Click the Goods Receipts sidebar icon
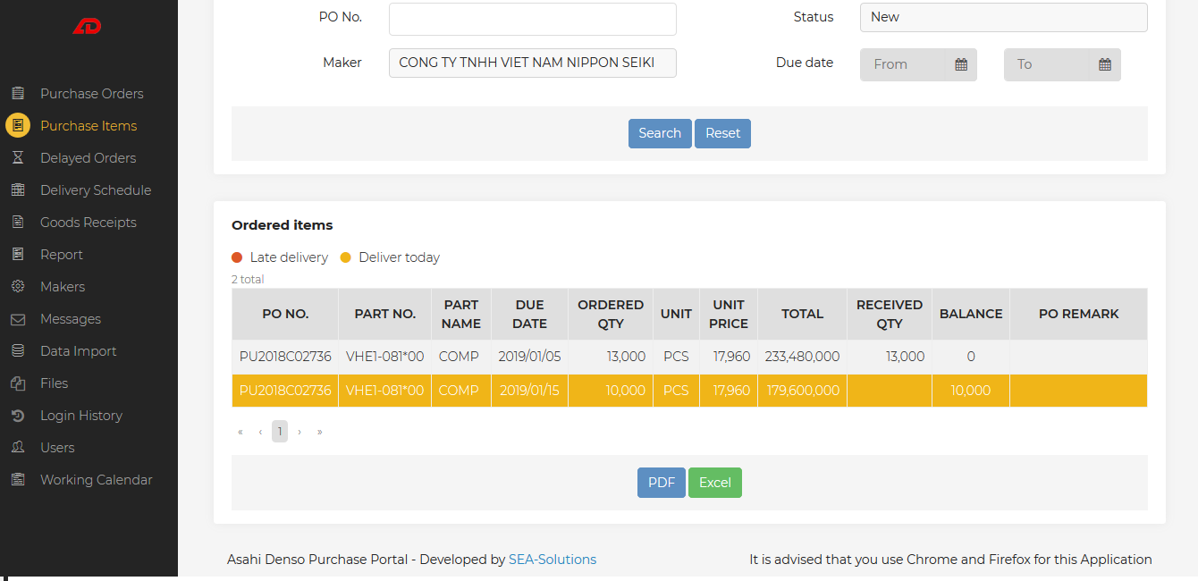 tap(18, 223)
